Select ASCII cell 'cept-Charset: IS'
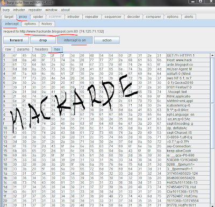 (188, 133)
